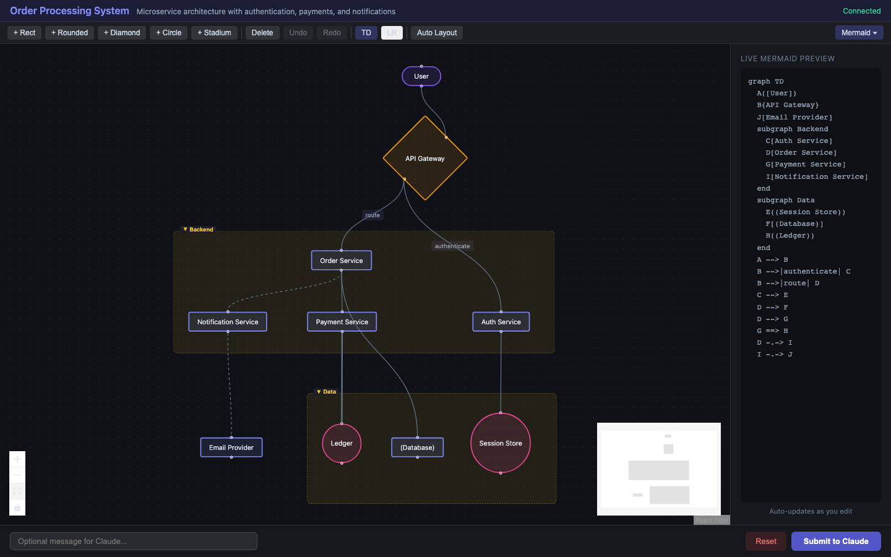Select the API Gateway diamond node

point(425,158)
